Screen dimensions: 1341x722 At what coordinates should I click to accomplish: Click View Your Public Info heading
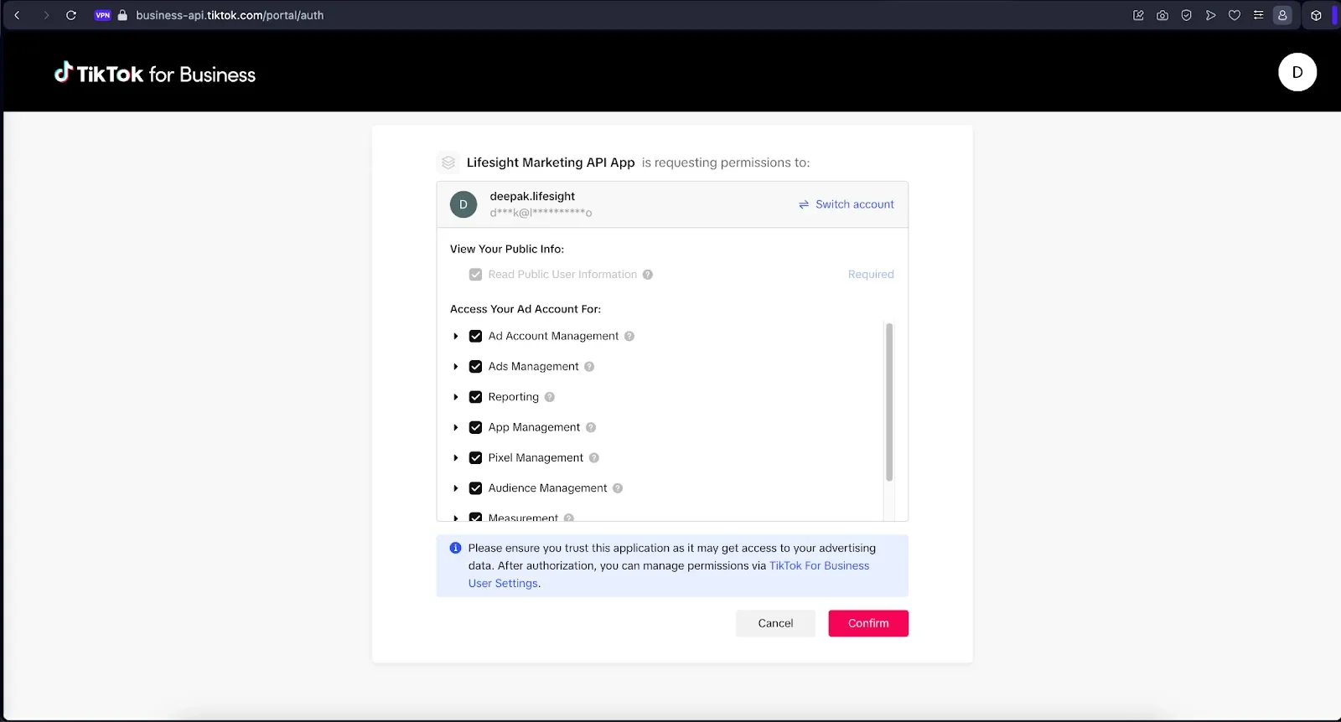(507, 249)
